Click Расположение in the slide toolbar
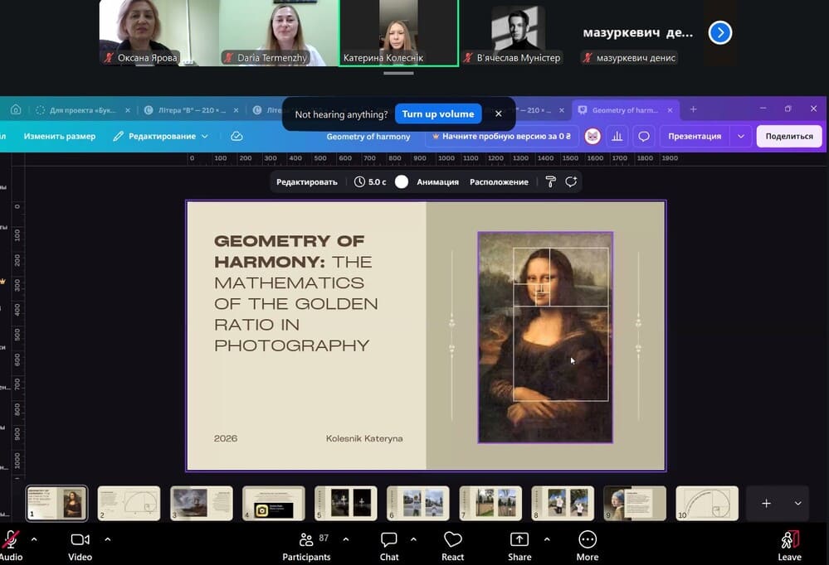The height and width of the screenshot is (565, 829). point(499,181)
